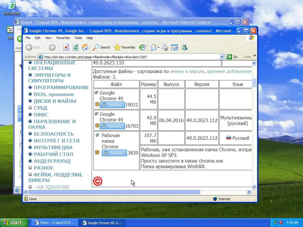Screen dimensions: 303x227
Task: Expand the BIOS, прошивки plus icon
Action: [x=30, y=94]
